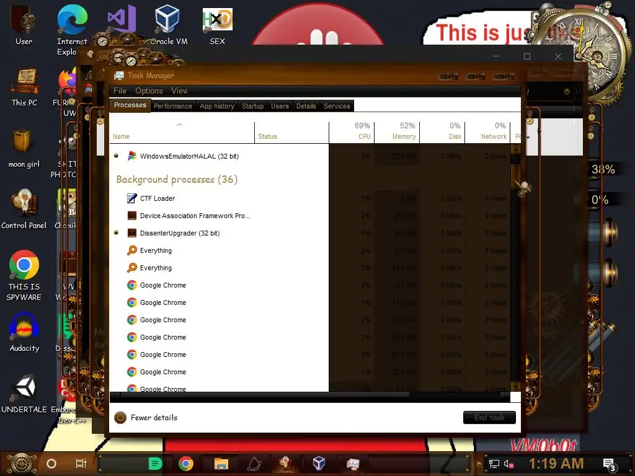Select the first Everything process row

[x=310, y=250]
